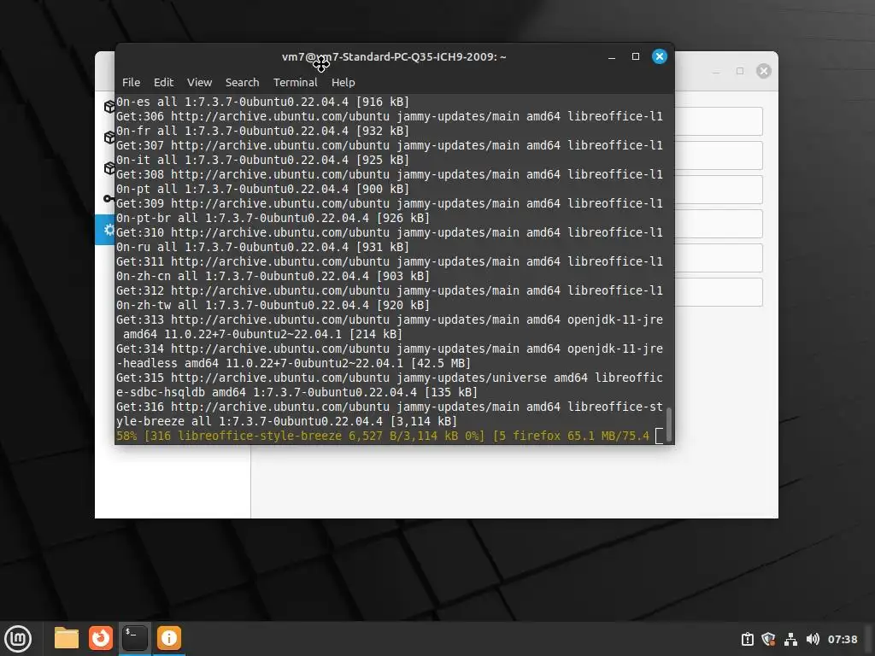Click the Get:315 jammy-updates/universe line
The width and height of the screenshot is (875, 656).
pos(390,385)
